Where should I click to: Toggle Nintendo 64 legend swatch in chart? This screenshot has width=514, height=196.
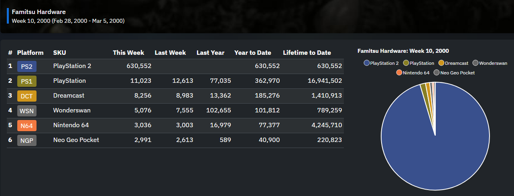pyautogui.click(x=399, y=72)
